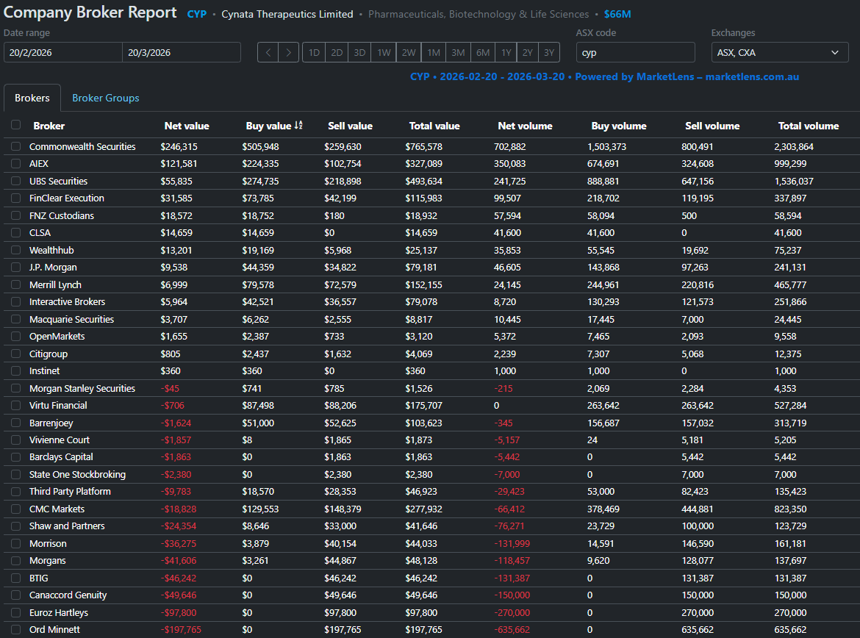The width and height of the screenshot is (860, 638).
Task: Tick the AIEX row checkbox
Action: [16, 163]
